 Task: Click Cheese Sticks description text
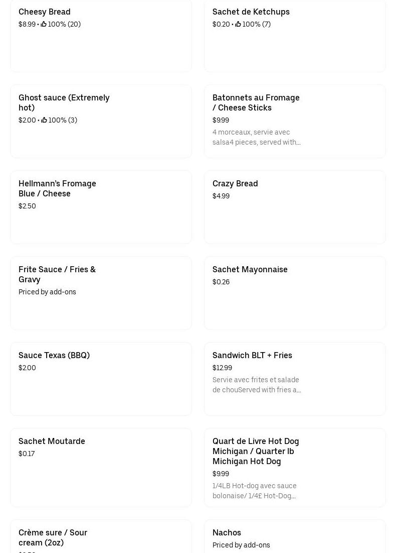tap(256, 137)
